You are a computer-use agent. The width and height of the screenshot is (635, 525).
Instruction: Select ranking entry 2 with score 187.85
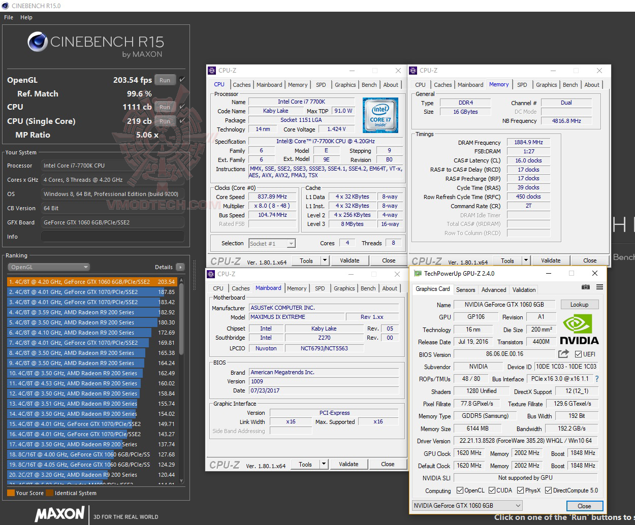click(92, 292)
